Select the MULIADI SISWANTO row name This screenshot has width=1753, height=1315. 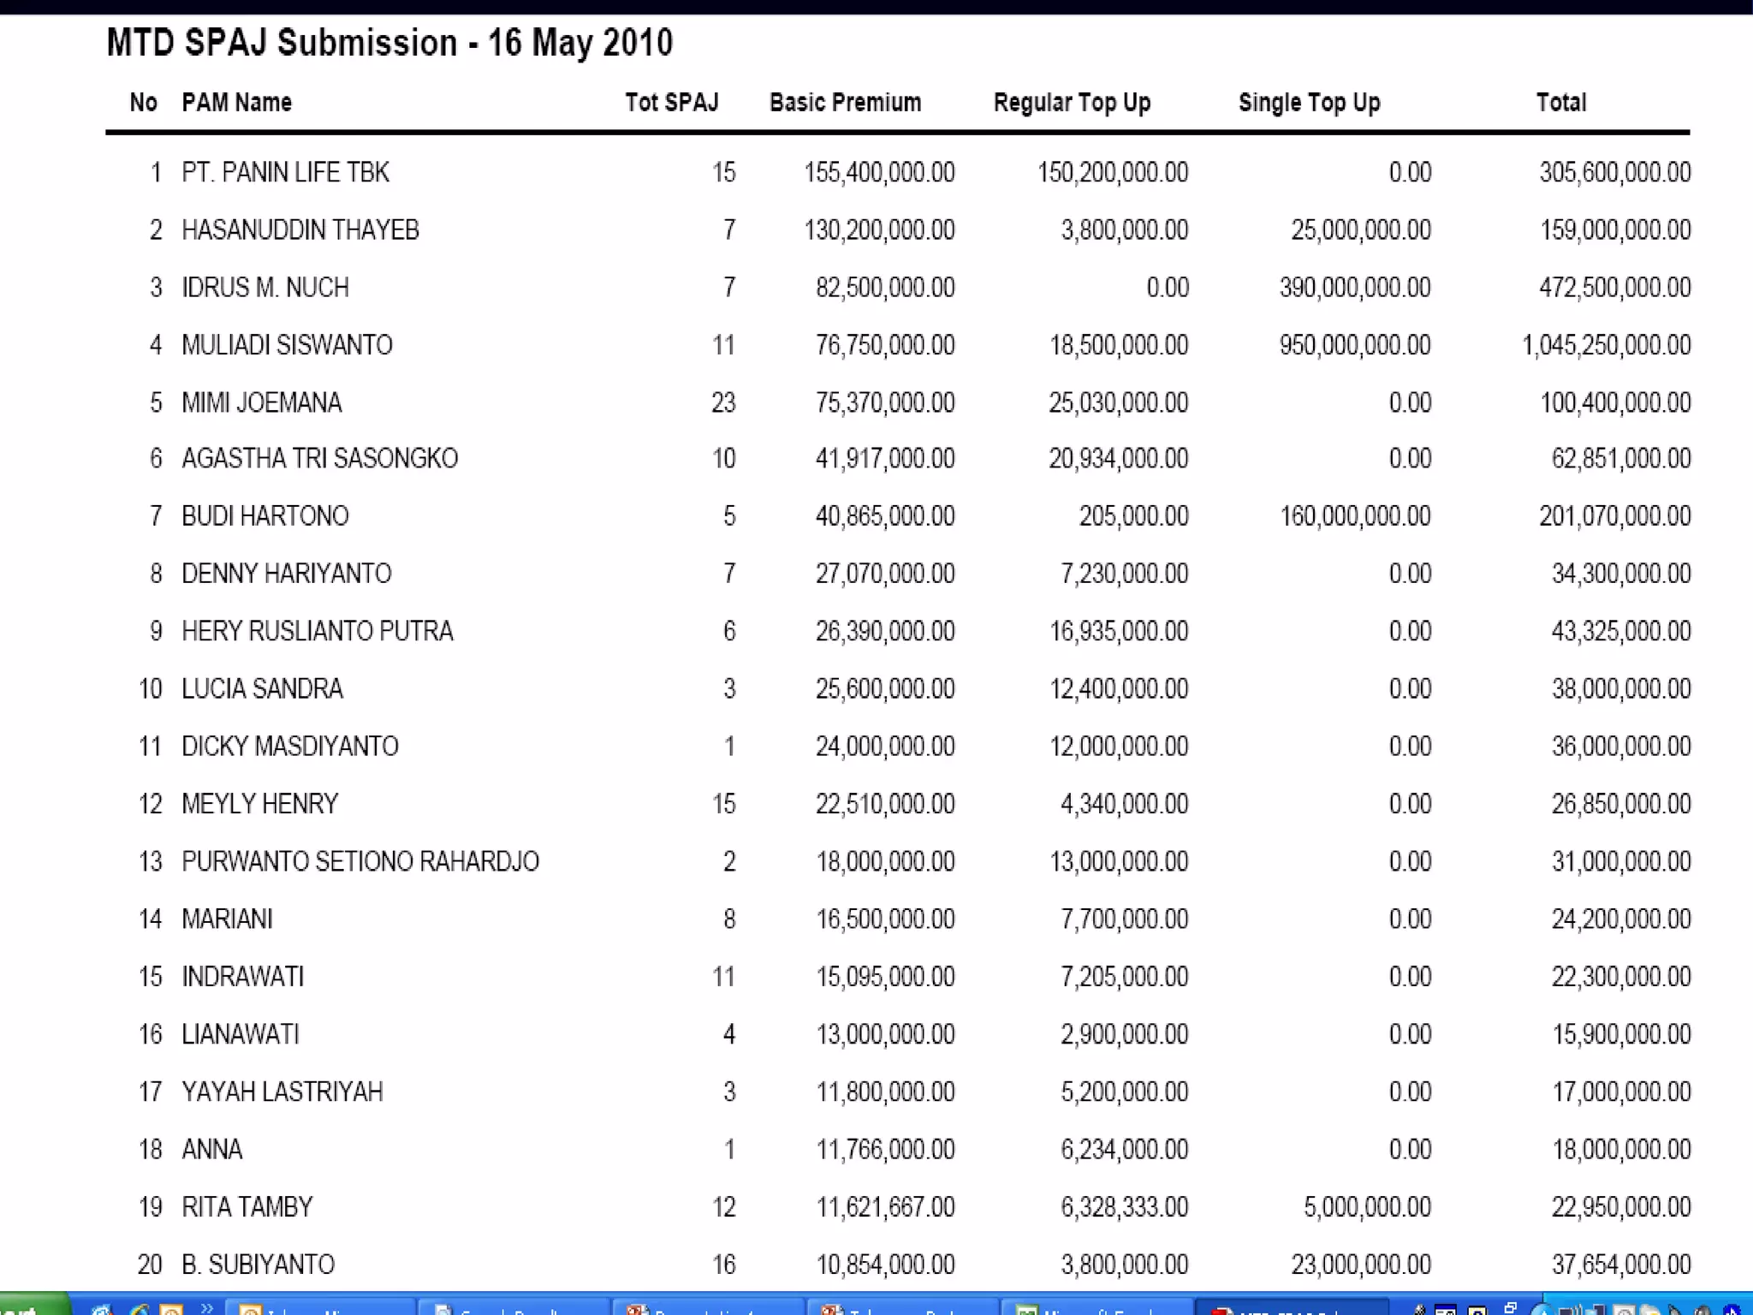pyautogui.click(x=287, y=345)
